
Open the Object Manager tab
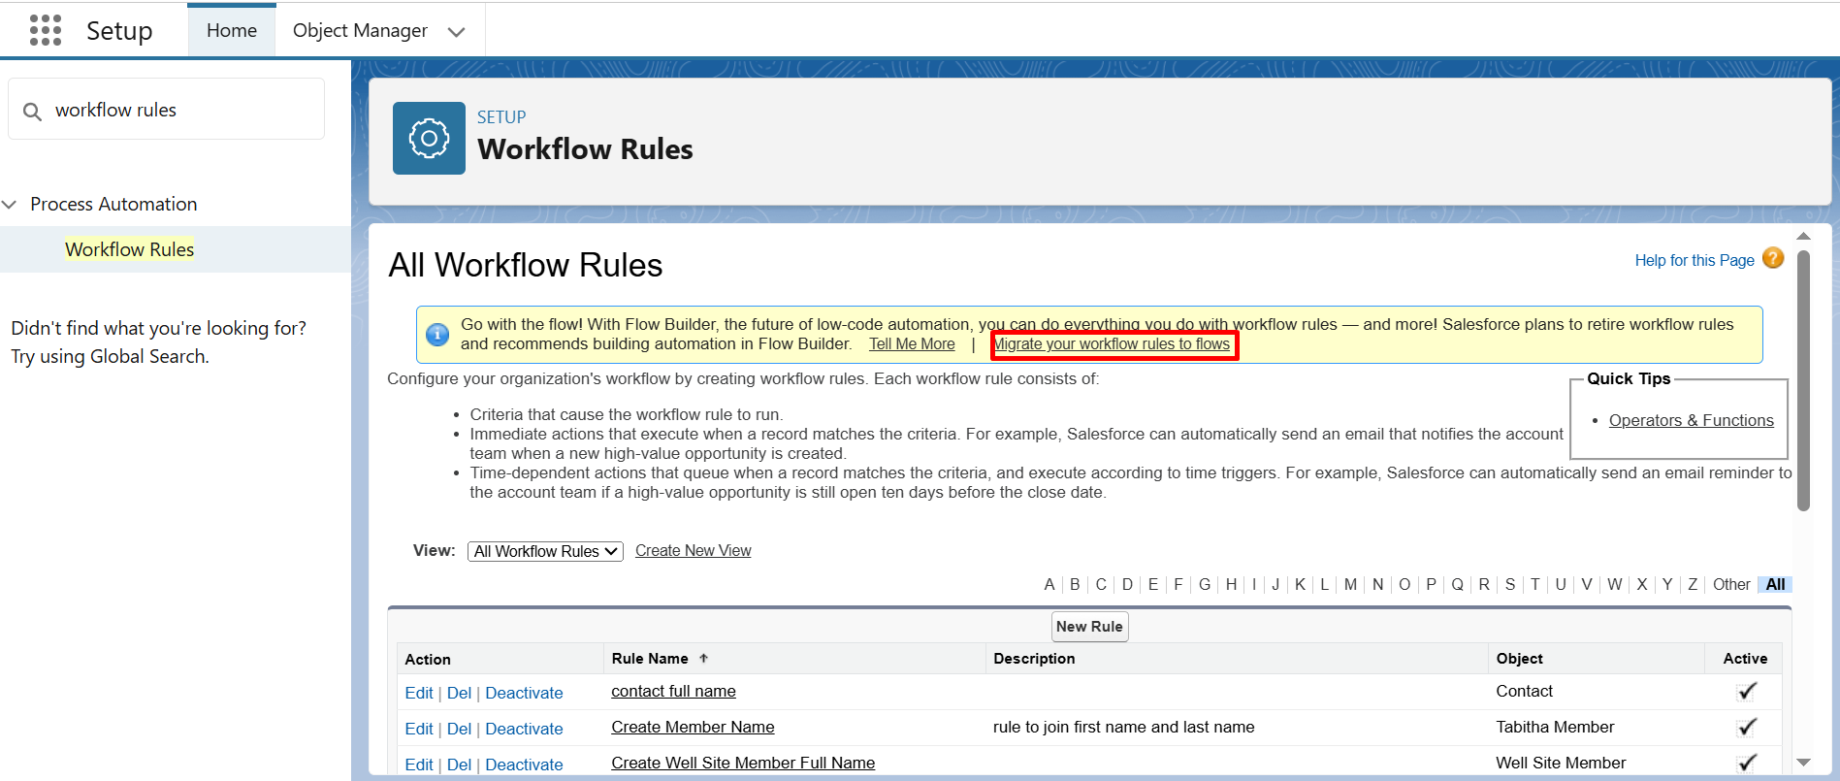click(360, 30)
